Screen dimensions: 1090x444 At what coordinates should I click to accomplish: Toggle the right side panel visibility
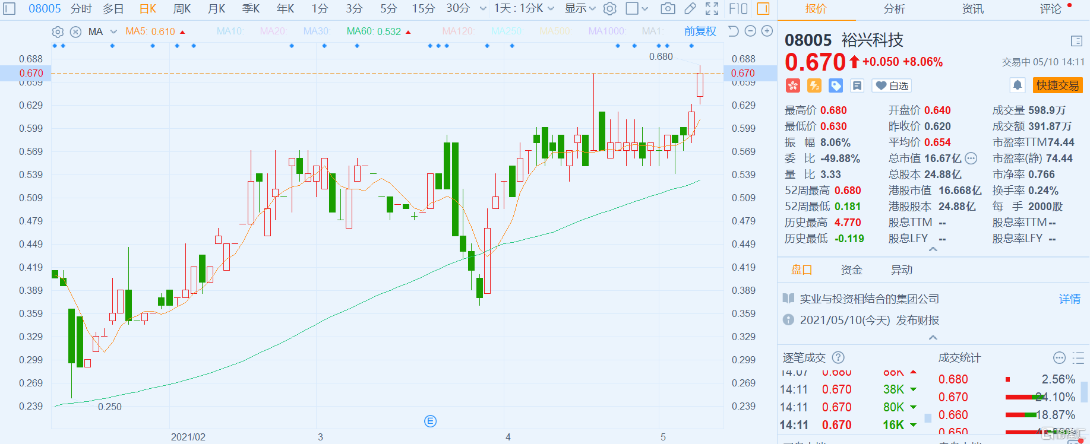tap(763, 8)
